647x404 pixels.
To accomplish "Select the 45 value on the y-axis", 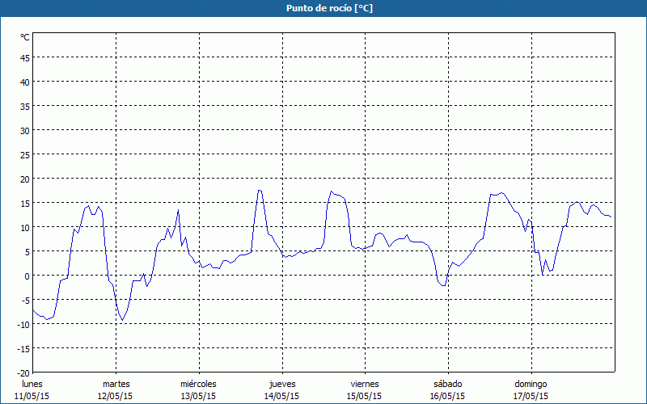I will pyautogui.click(x=25, y=57).
